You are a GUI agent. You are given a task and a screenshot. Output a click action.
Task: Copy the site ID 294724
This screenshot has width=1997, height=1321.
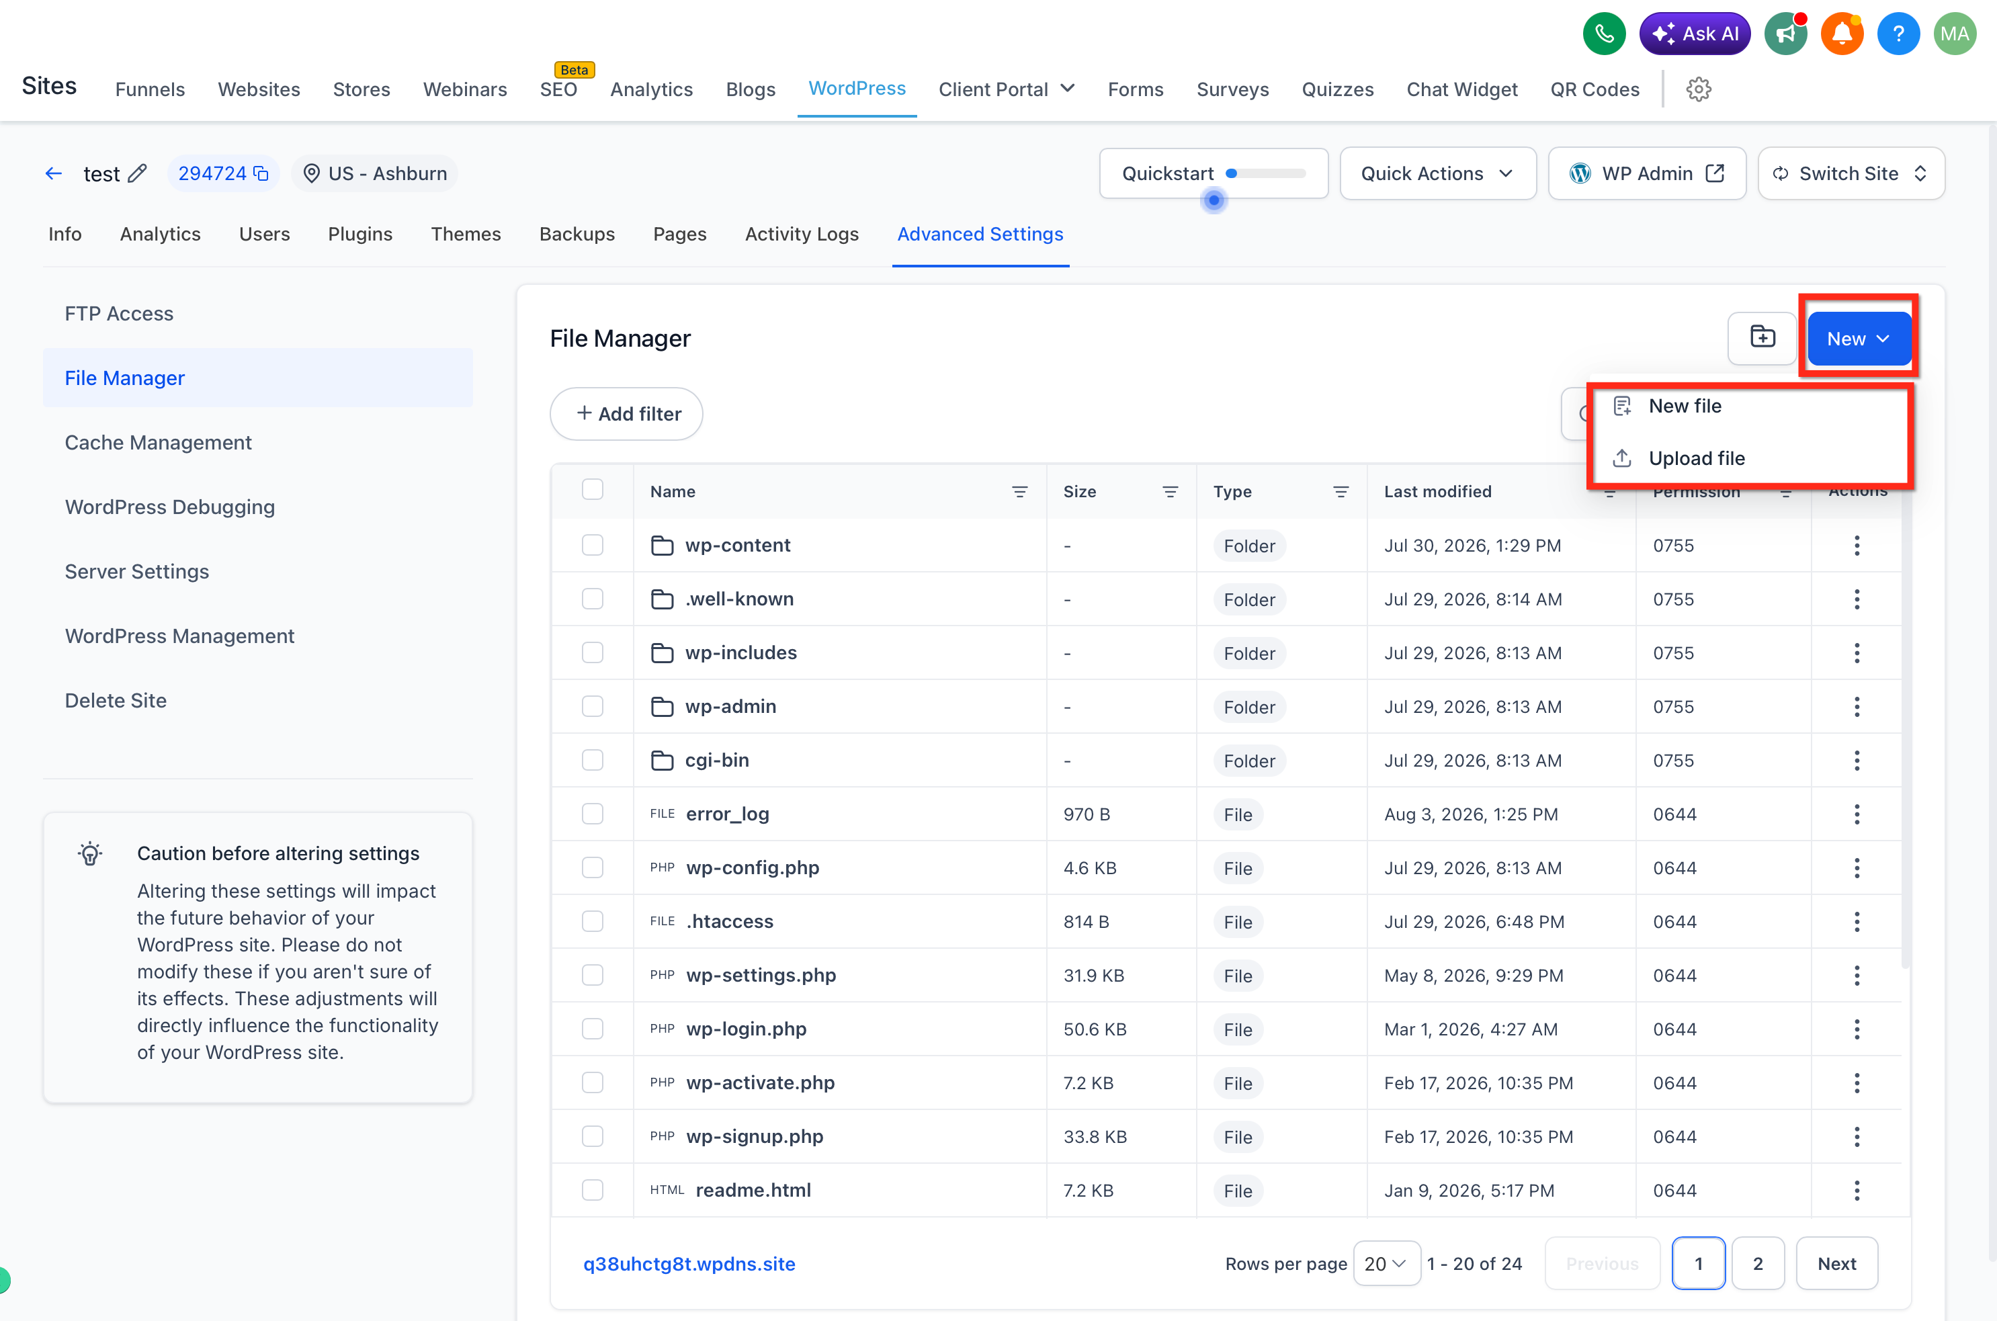(x=261, y=173)
